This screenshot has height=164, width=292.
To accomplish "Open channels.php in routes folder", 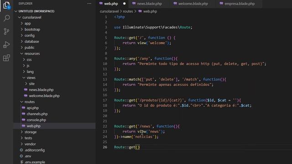I will [x=37, y=114].
